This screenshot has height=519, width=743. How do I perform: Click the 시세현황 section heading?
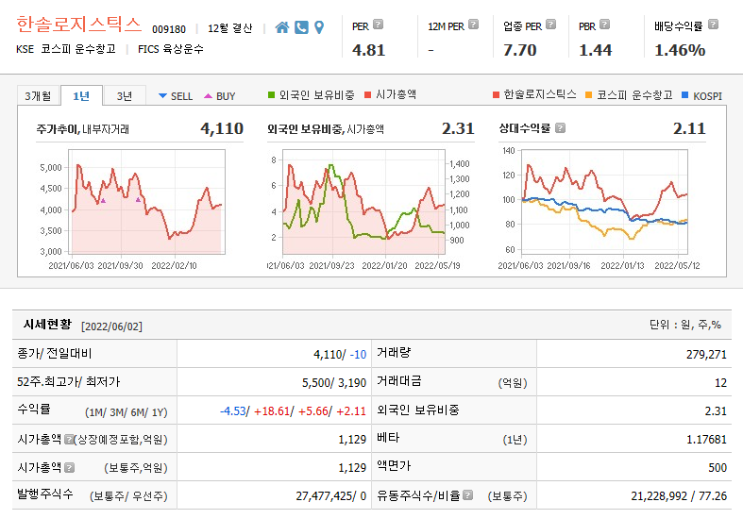pyautogui.click(x=47, y=325)
